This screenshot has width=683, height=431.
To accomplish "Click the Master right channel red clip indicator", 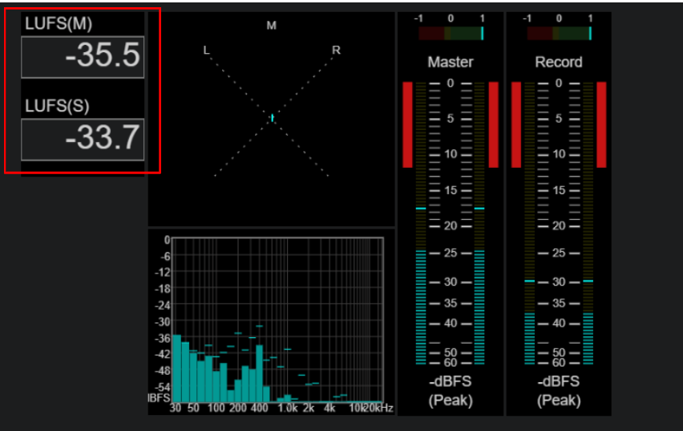I will pyautogui.click(x=494, y=124).
